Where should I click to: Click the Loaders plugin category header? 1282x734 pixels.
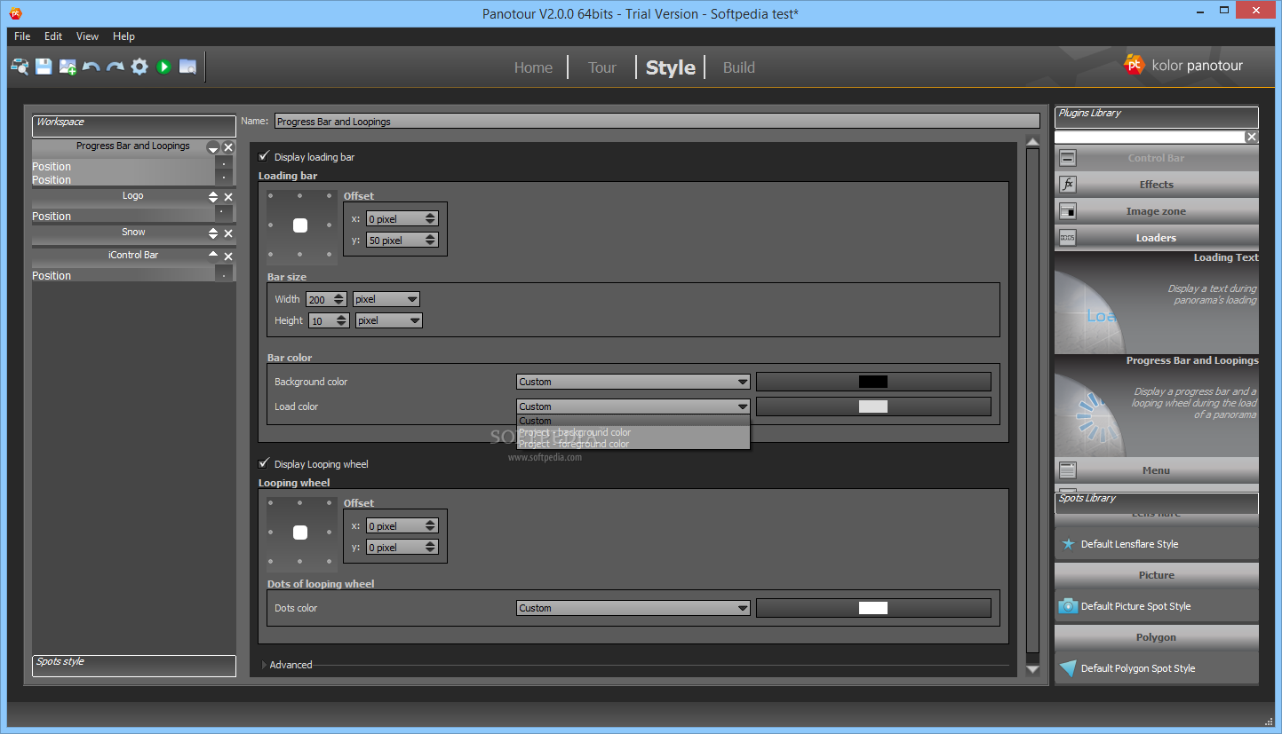(x=1157, y=238)
